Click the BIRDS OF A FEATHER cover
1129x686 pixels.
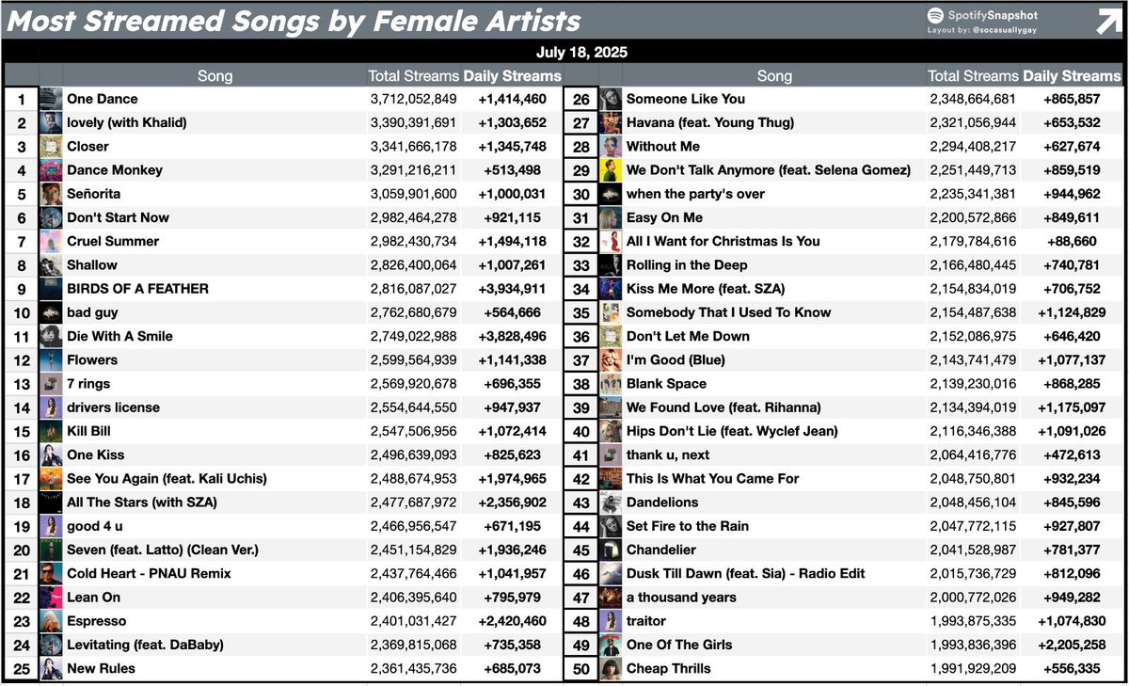point(51,289)
